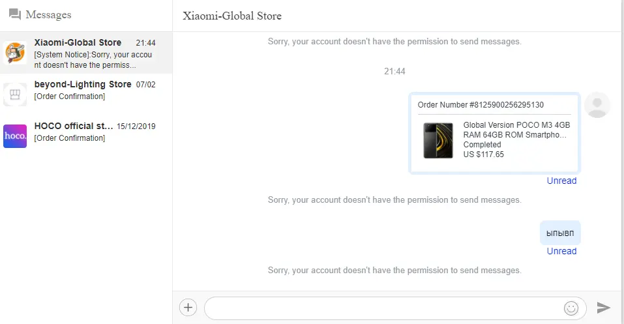Click the 15/12/2019 date on HOCO row
Viewport: 624px width, 324px height.
coord(136,126)
